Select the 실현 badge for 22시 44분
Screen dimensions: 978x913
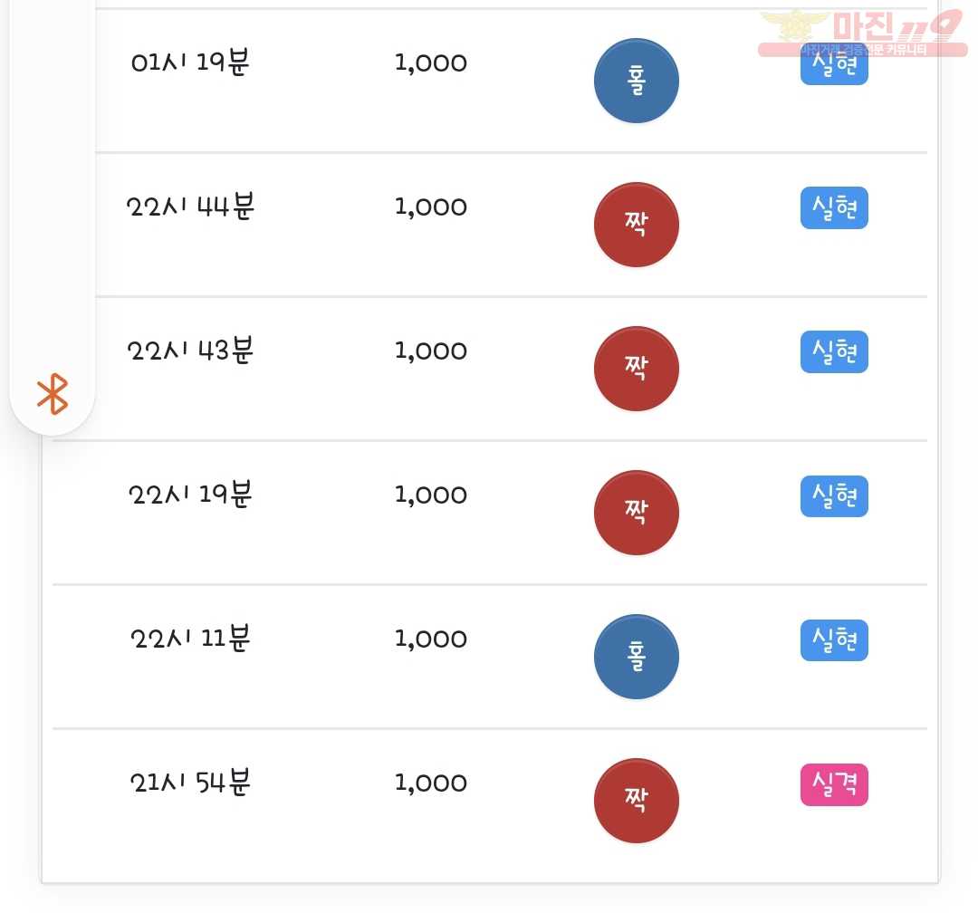click(834, 207)
